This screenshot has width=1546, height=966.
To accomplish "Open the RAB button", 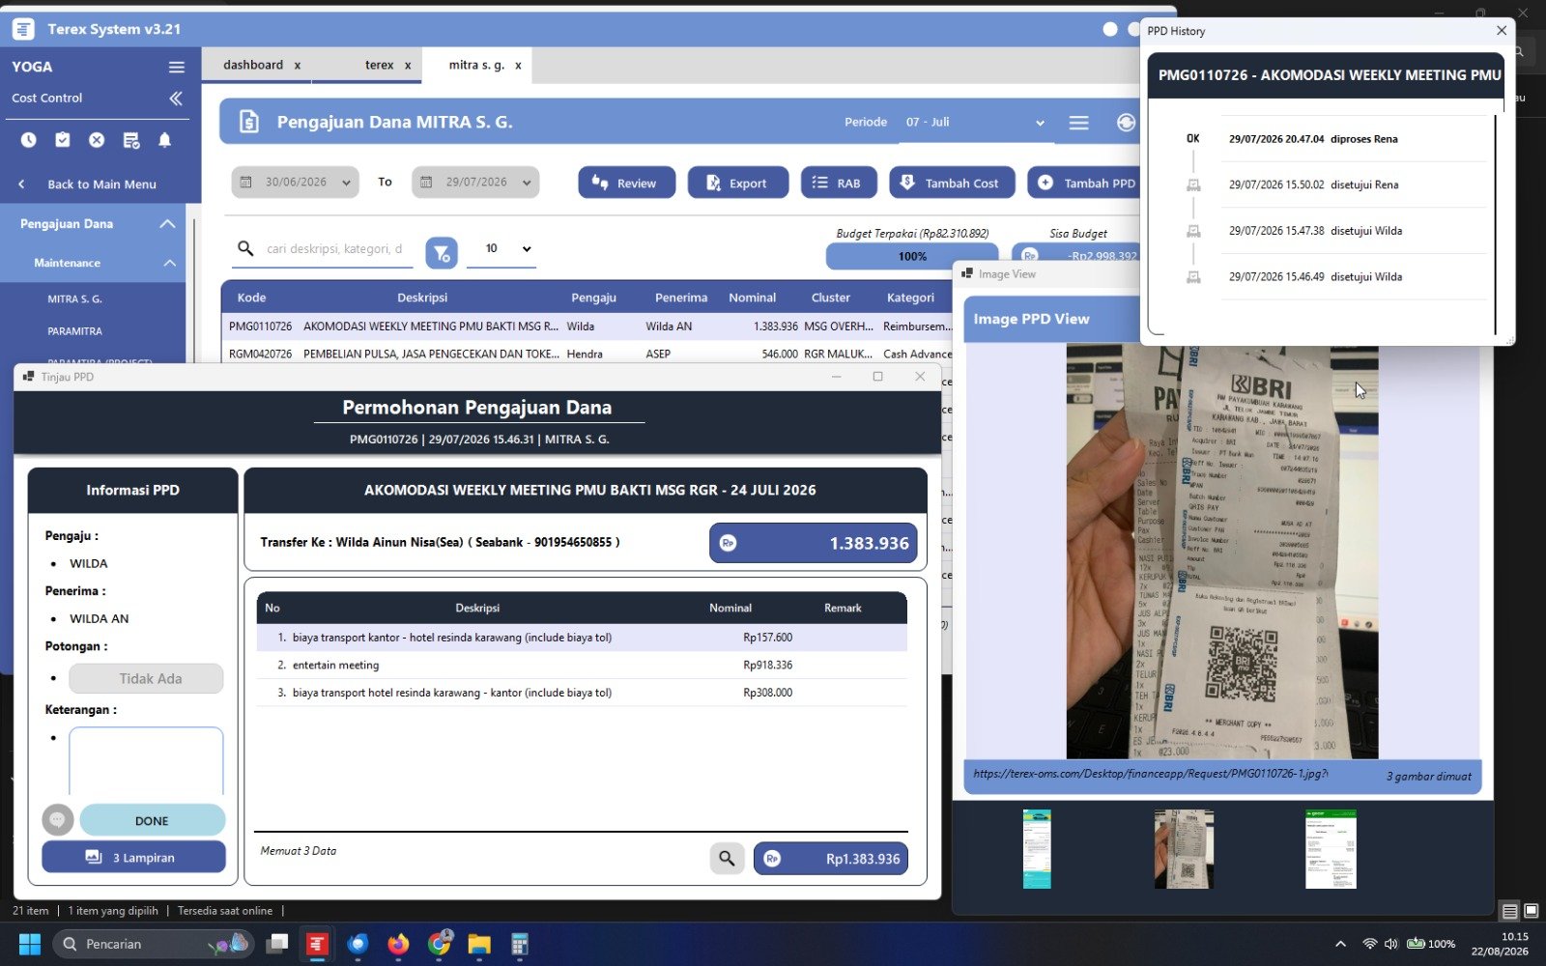I will pos(838,183).
